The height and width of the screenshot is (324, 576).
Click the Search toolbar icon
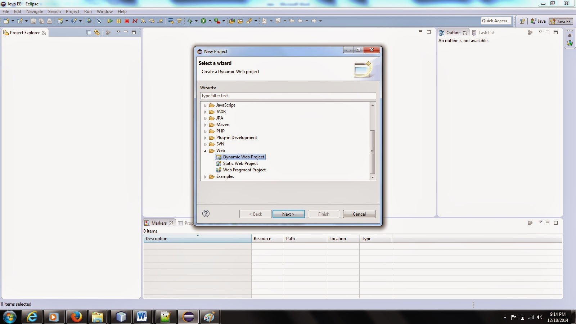point(250,21)
